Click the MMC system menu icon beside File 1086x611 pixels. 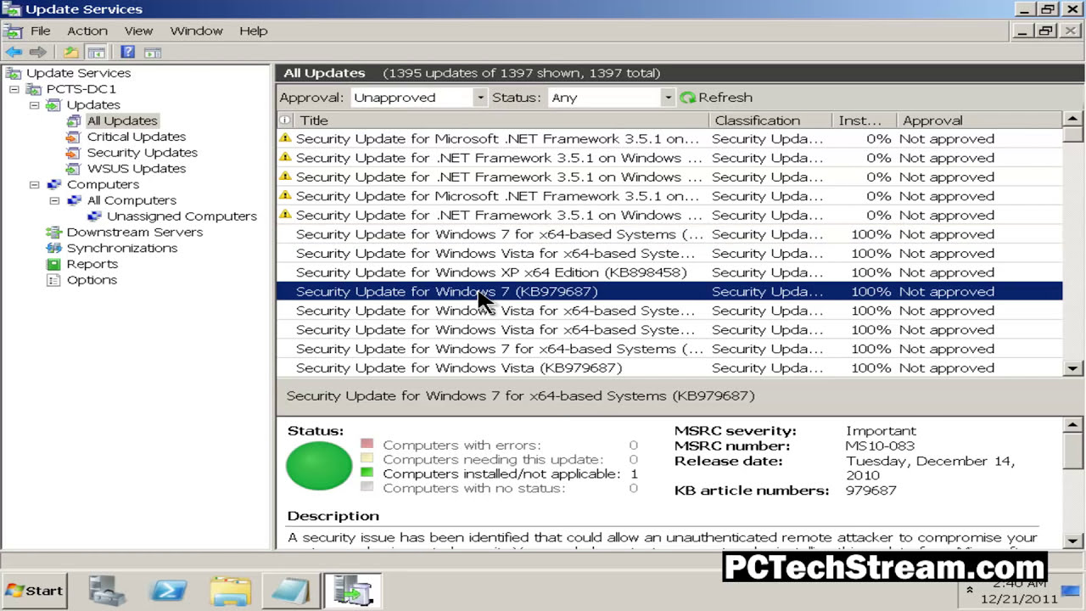pos(12,31)
